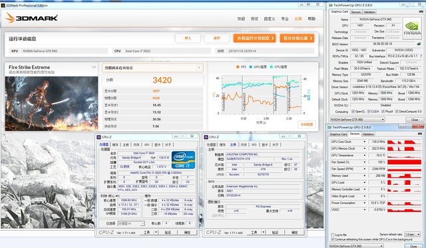The image size is (426, 248).
Task: Uncheck Continue refreshing while GPU-Z in background
Action: [x=333, y=239]
